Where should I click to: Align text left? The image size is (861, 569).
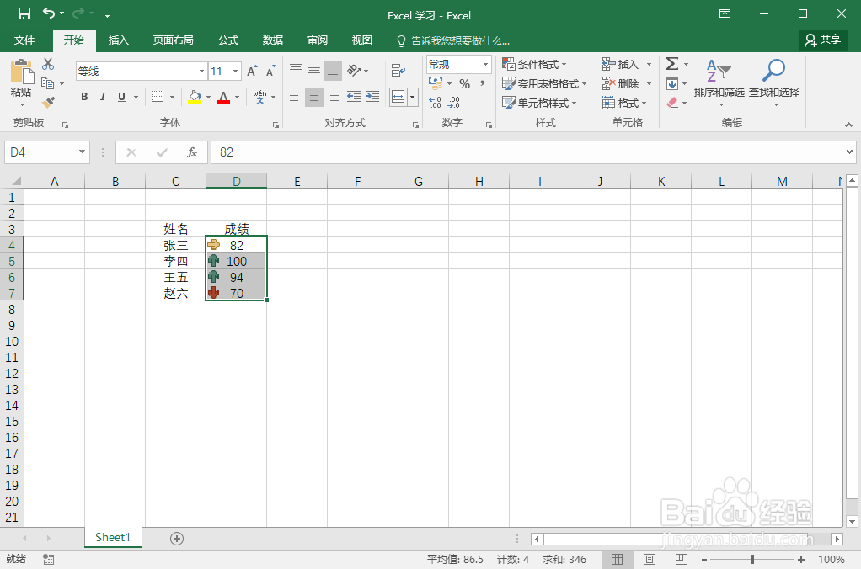[296, 97]
